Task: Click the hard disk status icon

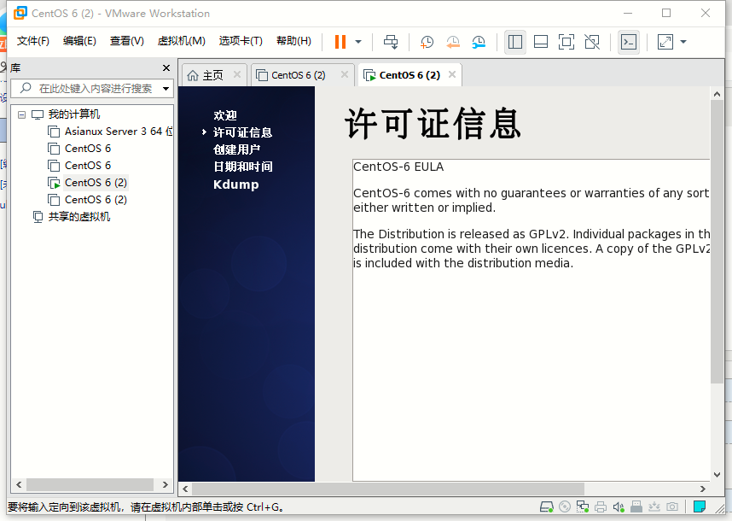Action: pos(547,507)
